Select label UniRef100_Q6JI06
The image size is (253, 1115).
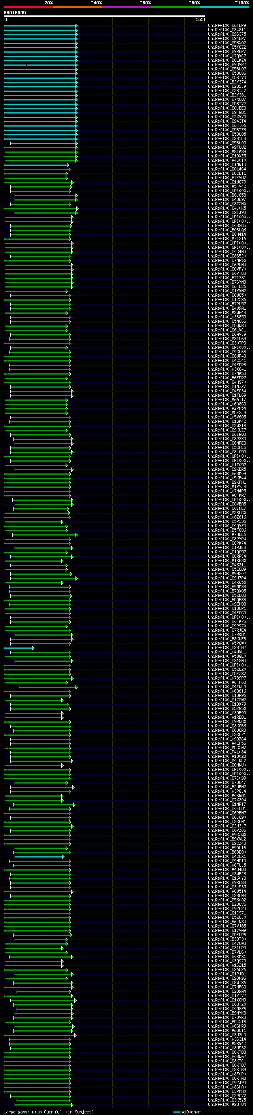coord(227,125)
